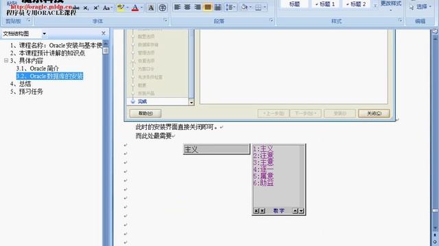Open line spacing dropdown
This screenshot has width=439, height=246.
pos(230,8)
